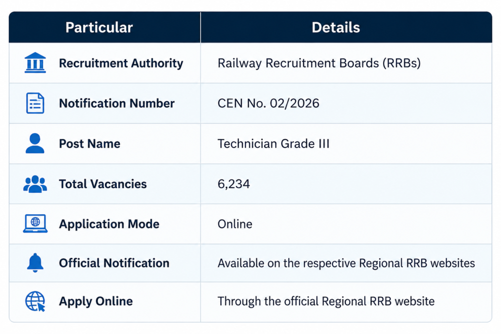The width and height of the screenshot is (501, 334).
Task: Click the laptop globe icon for Application Mode
Action: click(x=35, y=223)
